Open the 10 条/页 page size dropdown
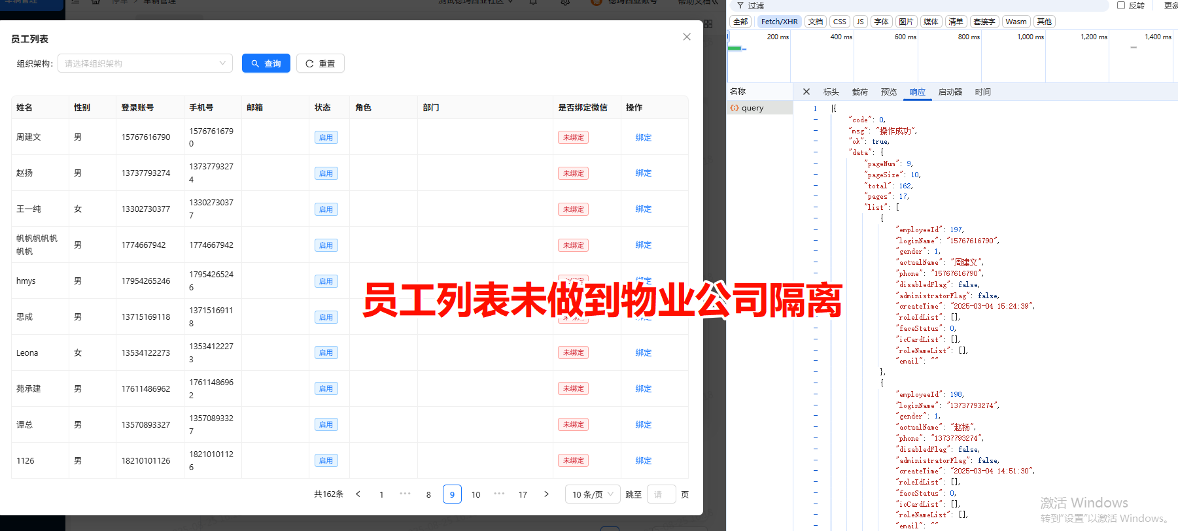This screenshot has width=1178, height=531. click(593, 494)
